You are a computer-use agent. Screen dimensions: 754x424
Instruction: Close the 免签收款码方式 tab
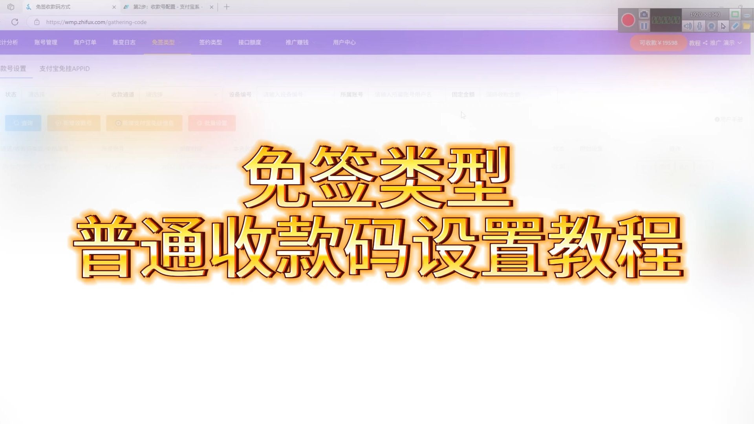(x=114, y=7)
